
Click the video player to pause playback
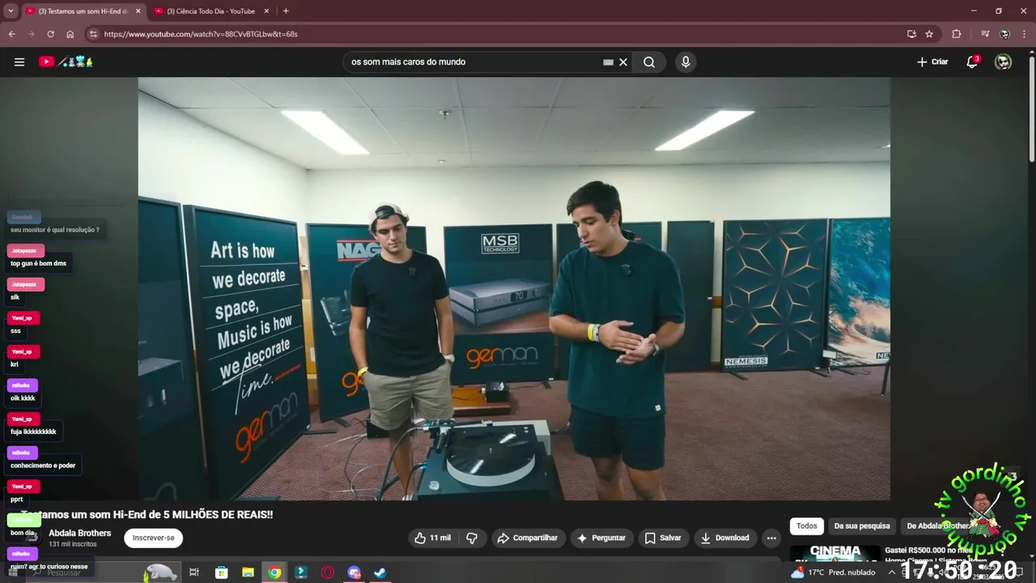pyautogui.click(x=514, y=288)
